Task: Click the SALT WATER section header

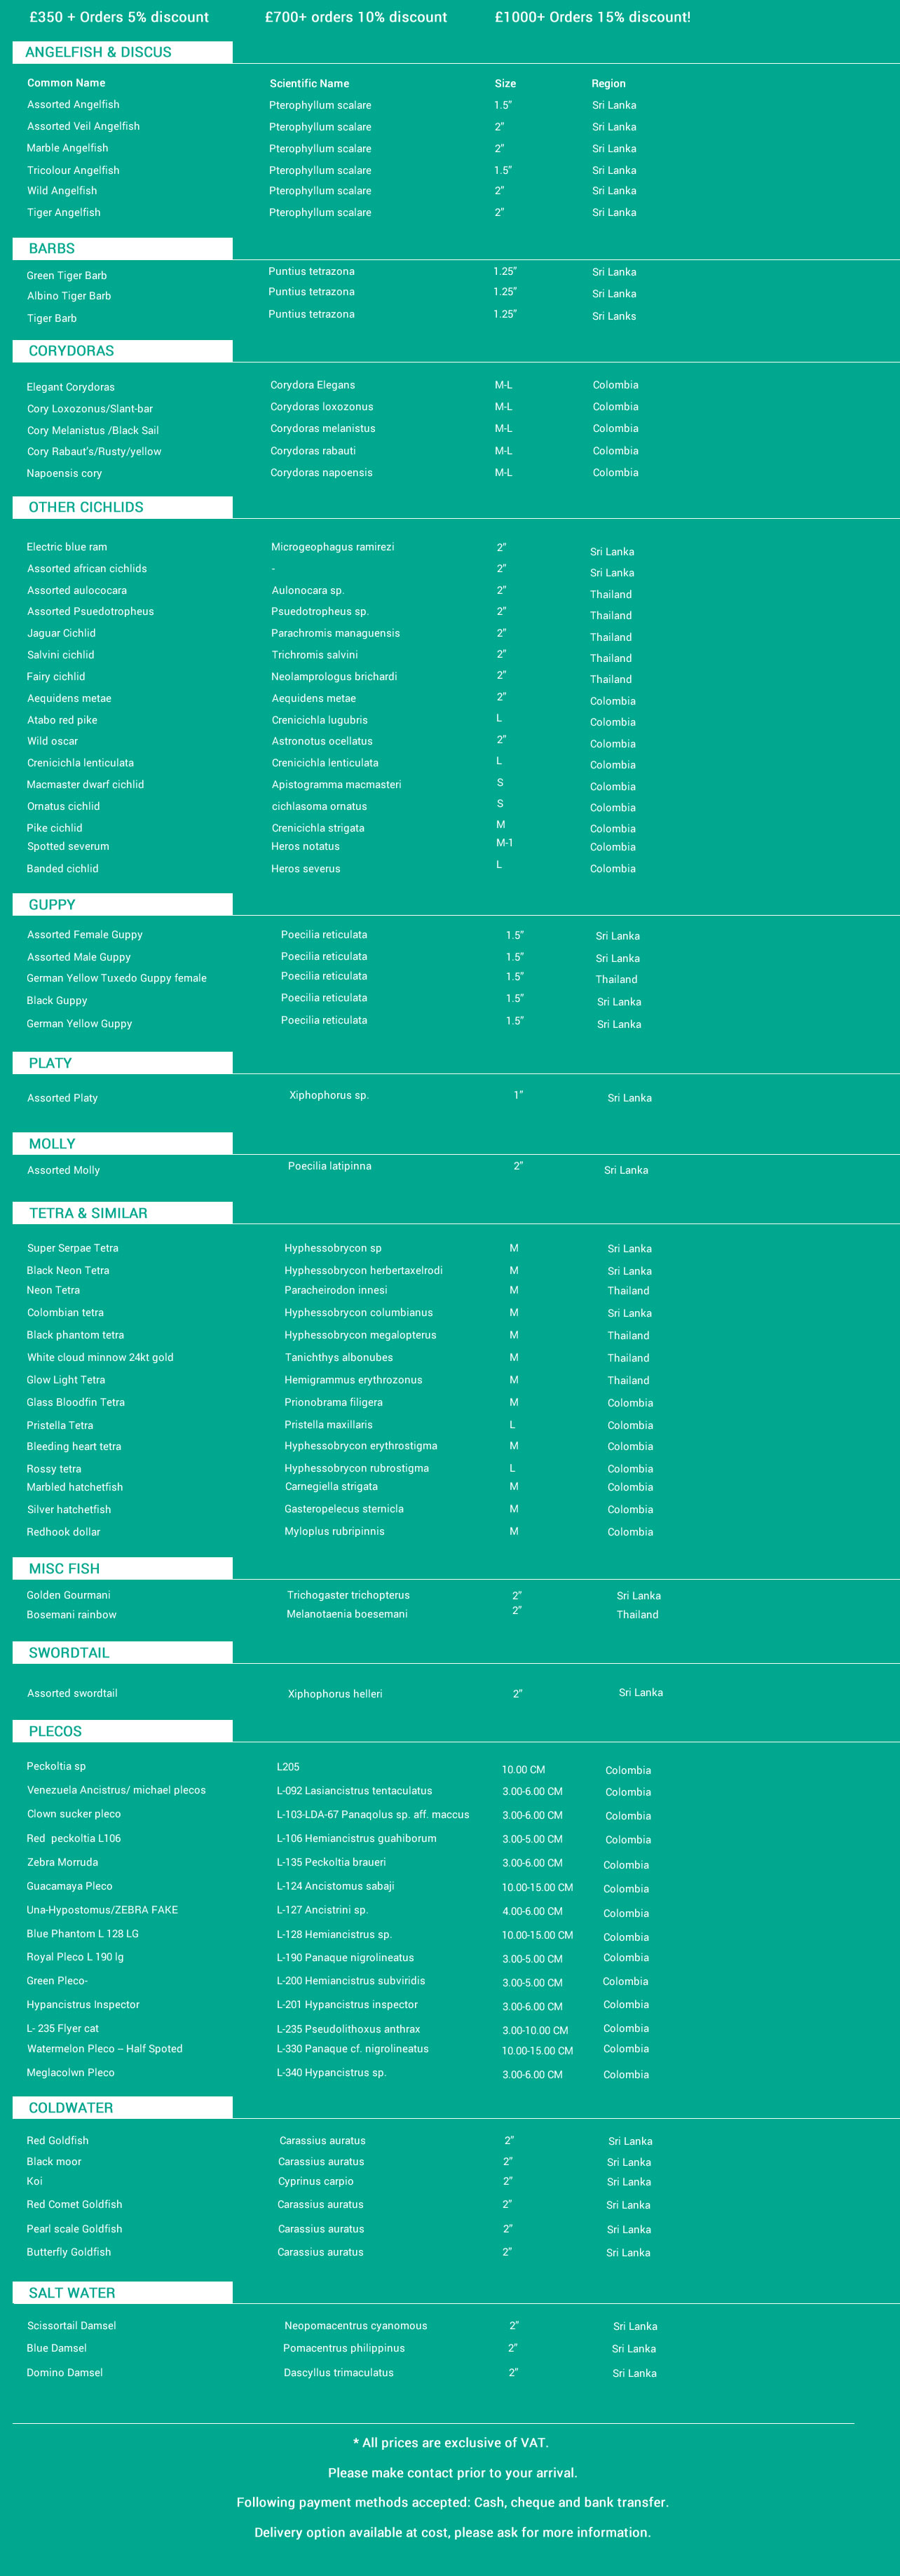Action: pos(72,2293)
